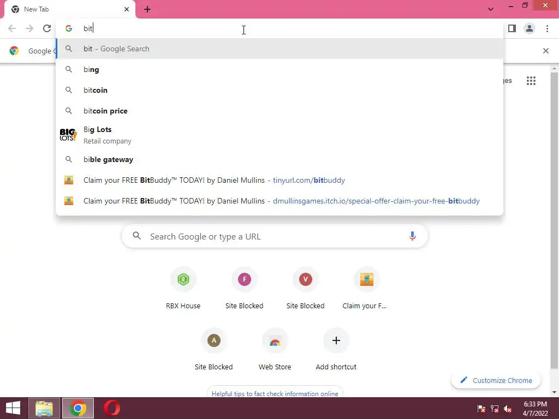Viewport: 559px width, 419px height.
Task: Click the muted volume tray icon
Action: [508, 408]
